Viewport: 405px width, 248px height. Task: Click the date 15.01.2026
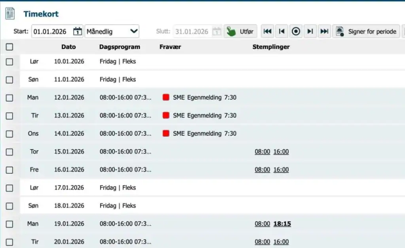coord(69,152)
